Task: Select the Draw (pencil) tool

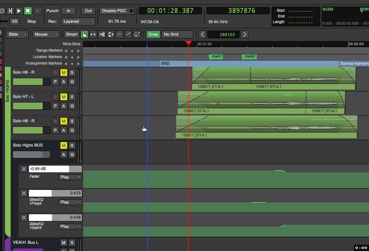Action: tap(128, 35)
